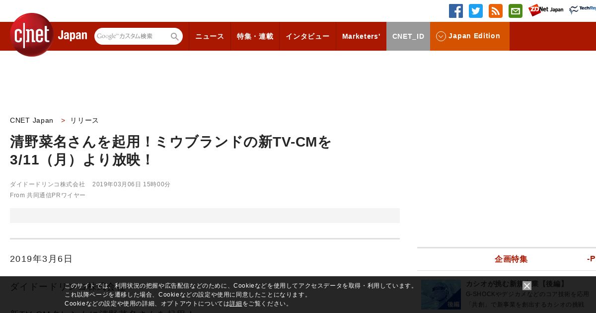
Task: Open the Facebook share icon
Action: tap(456, 11)
